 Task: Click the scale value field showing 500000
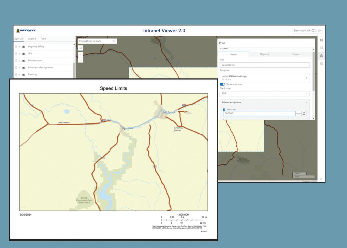tap(259, 114)
